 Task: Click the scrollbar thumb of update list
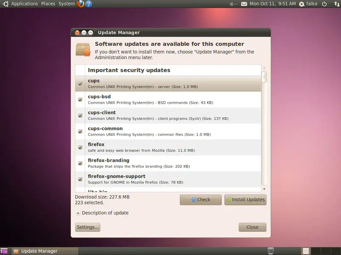[x=264, y=77]
